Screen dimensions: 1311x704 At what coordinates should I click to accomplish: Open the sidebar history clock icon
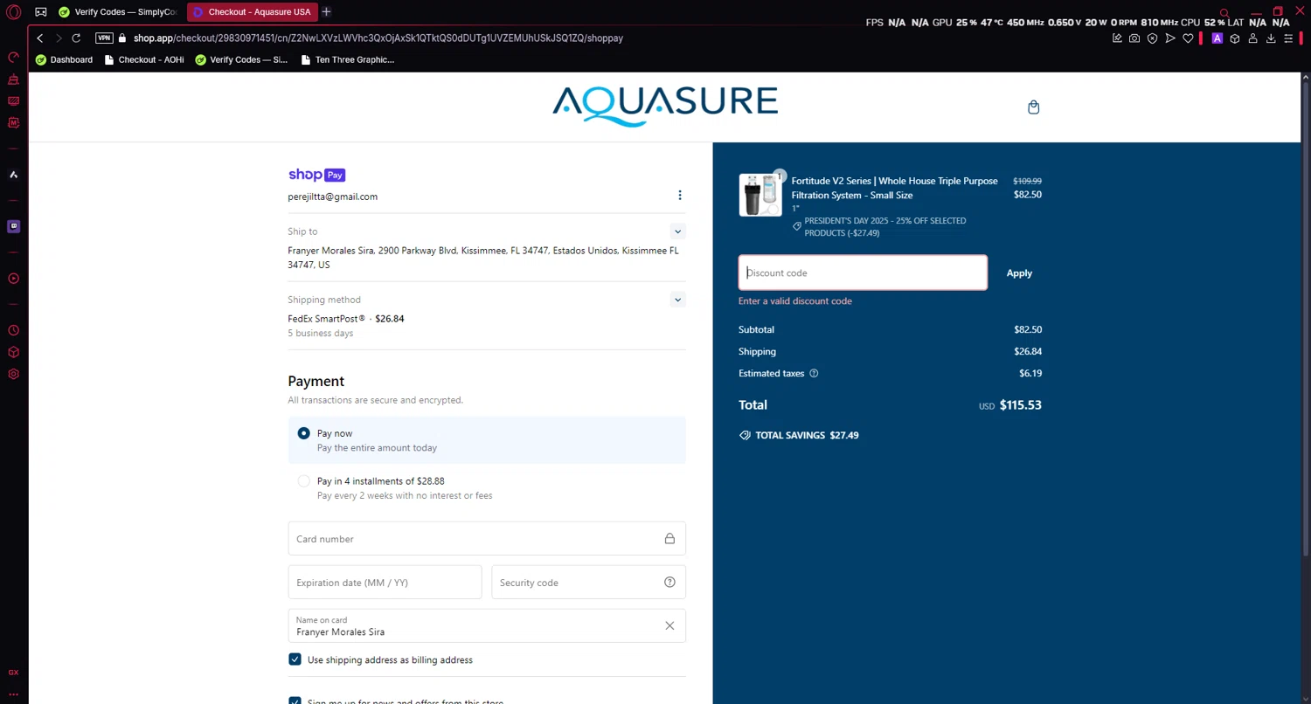point(14,330)
